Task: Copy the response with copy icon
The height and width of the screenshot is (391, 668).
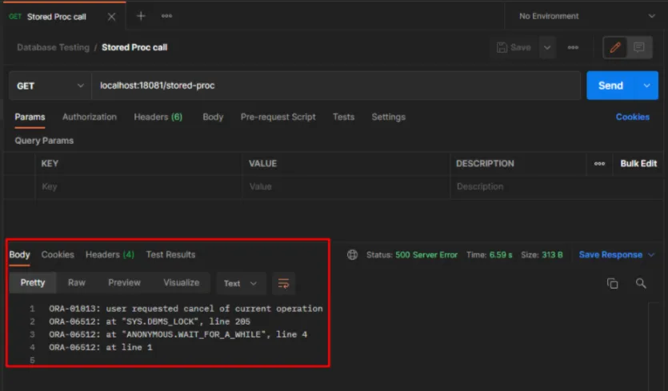Action: (x=612, y=283)
